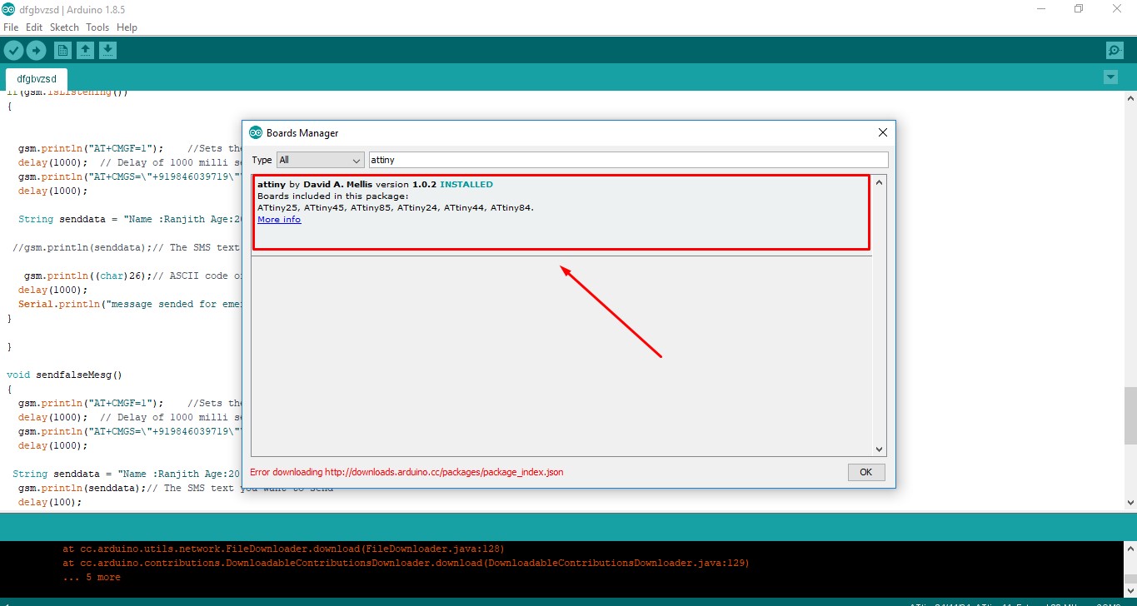Click the ATtiny25 to ATtiny84 boards list text

(396, 207)
